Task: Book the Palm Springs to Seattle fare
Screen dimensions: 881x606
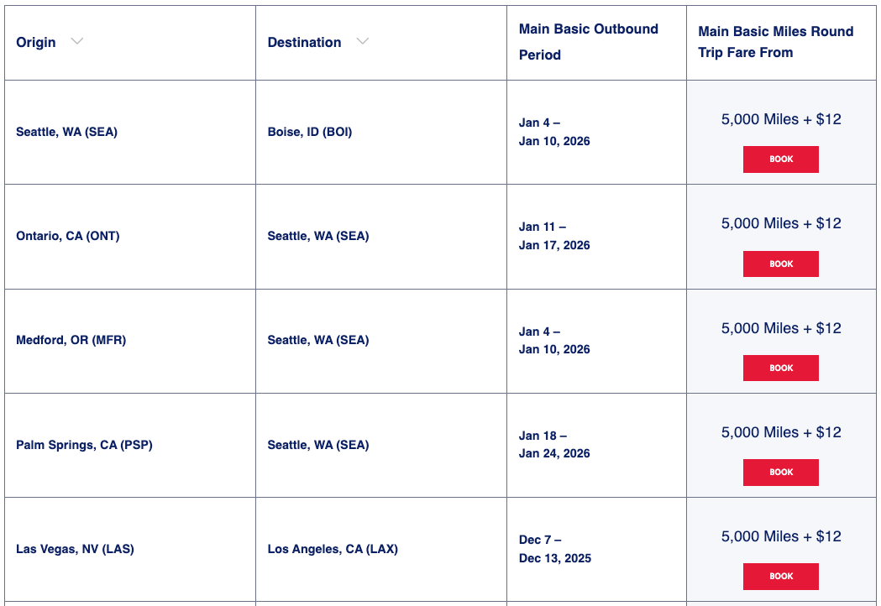Action: pyautogui.click(x=780, y=472)
